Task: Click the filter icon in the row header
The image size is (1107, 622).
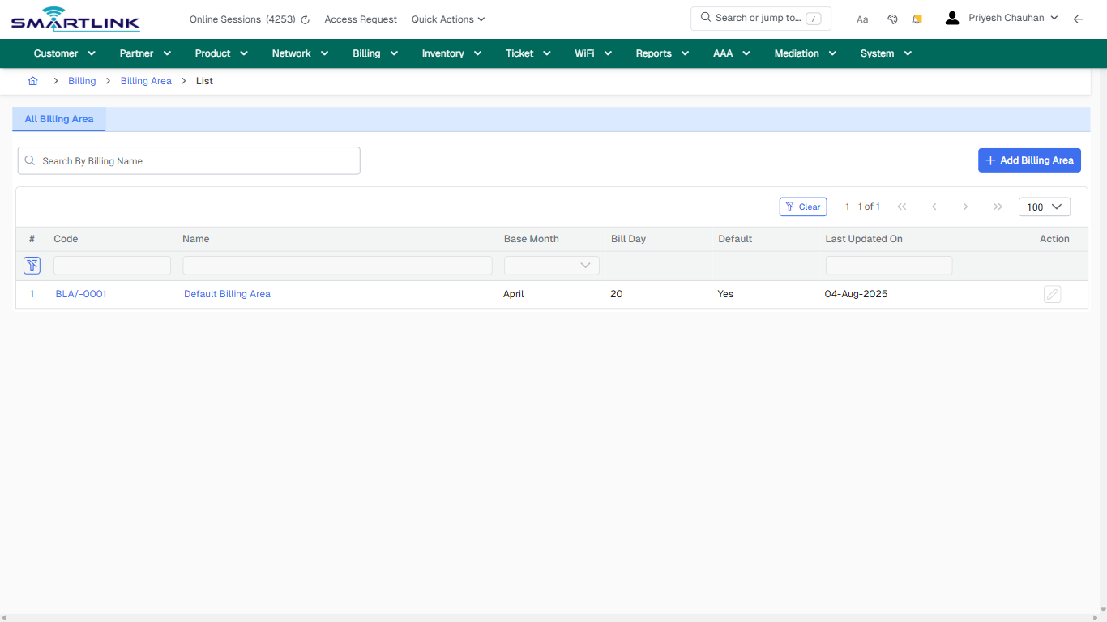Action: point(32,265)
